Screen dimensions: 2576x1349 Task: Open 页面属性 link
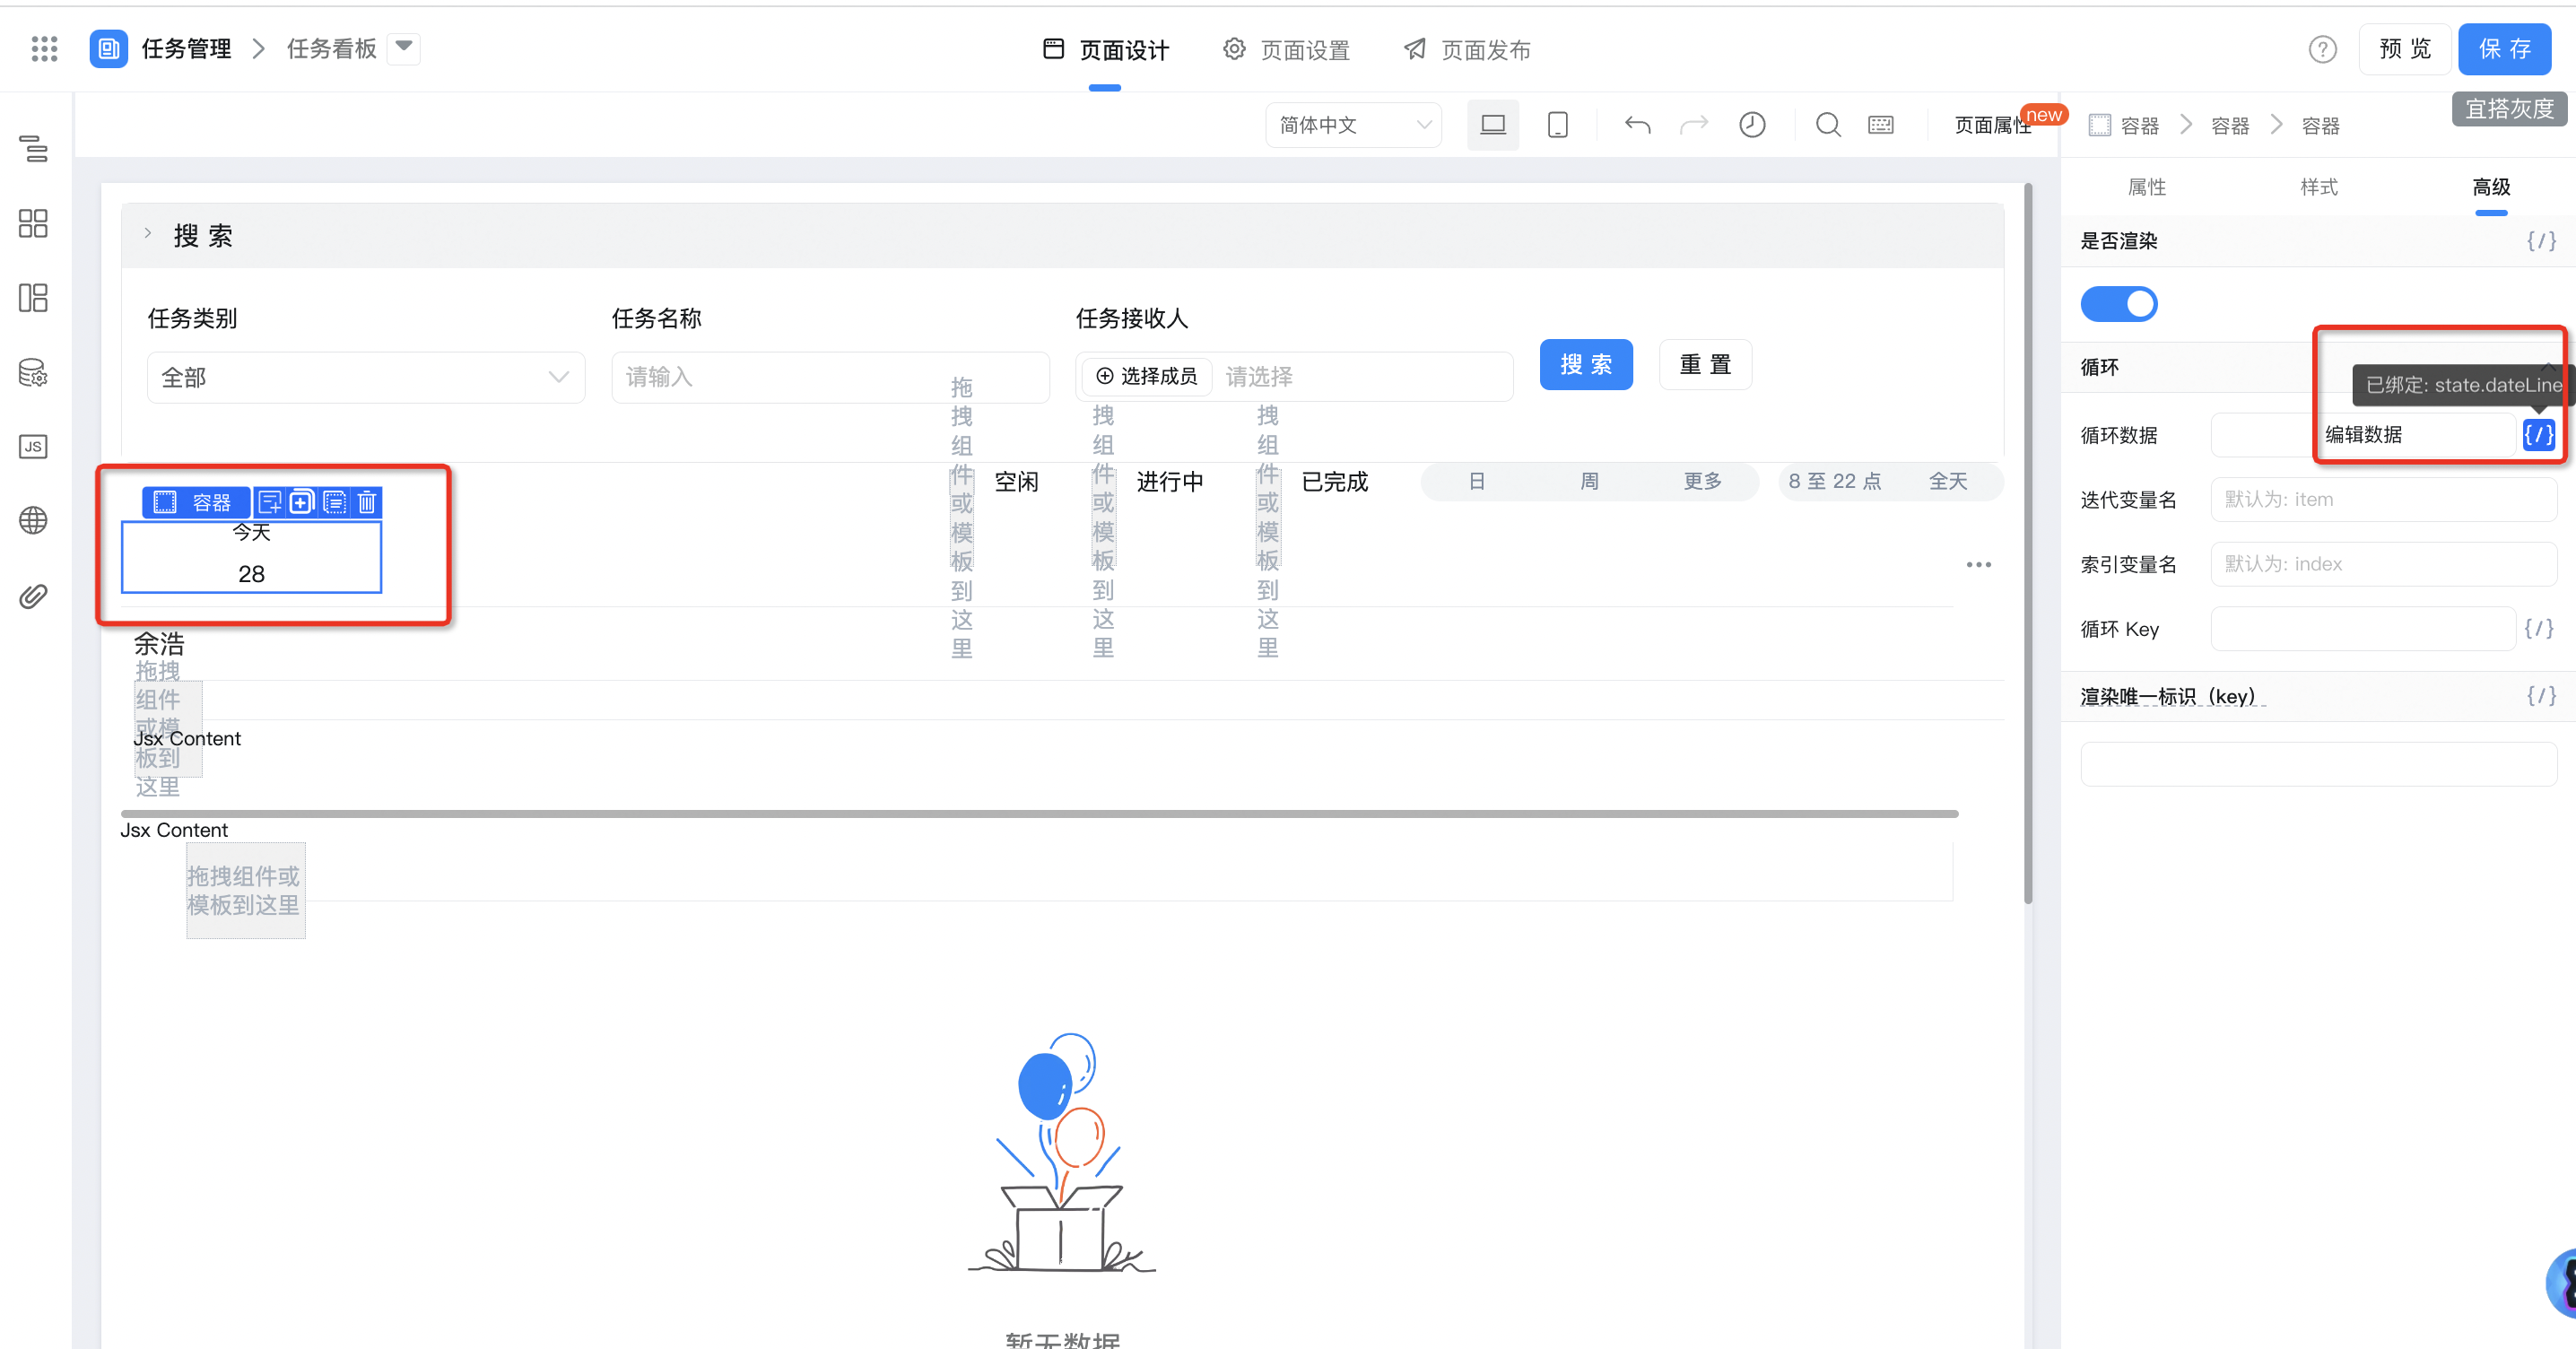(x=1992, y=125)
